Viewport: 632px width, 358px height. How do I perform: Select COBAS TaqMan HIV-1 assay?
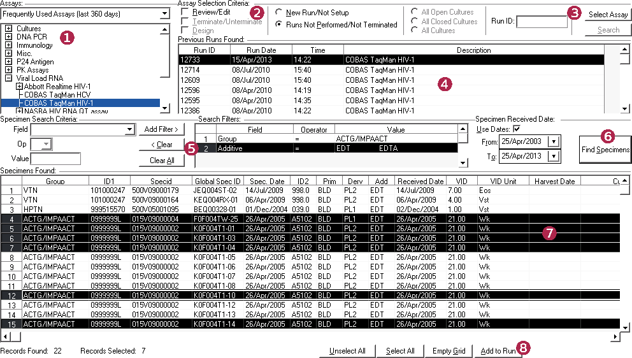pyautogui.click(x=59, y=103)
